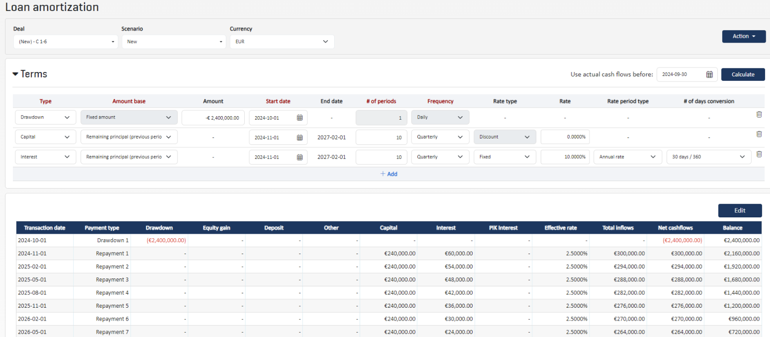Edit the Capital row periods field
The image size is (770, 337).
382,137
